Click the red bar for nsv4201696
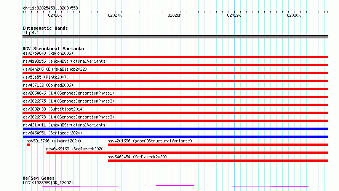The height and width of the screenshot is (191, 339). (x=218, y=145)
